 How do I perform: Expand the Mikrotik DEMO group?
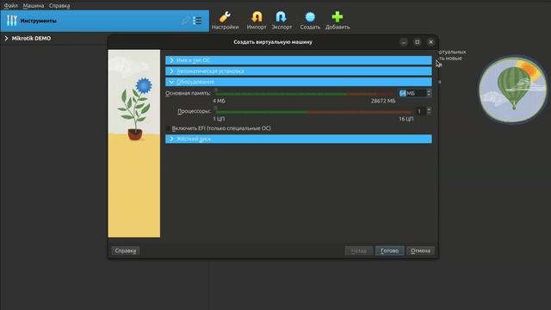(x=6, y=38)
